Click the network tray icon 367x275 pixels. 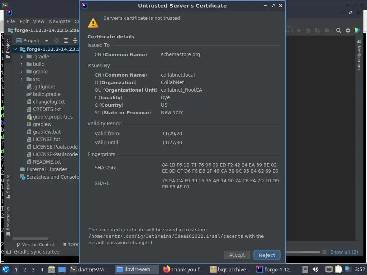[329, 269]
